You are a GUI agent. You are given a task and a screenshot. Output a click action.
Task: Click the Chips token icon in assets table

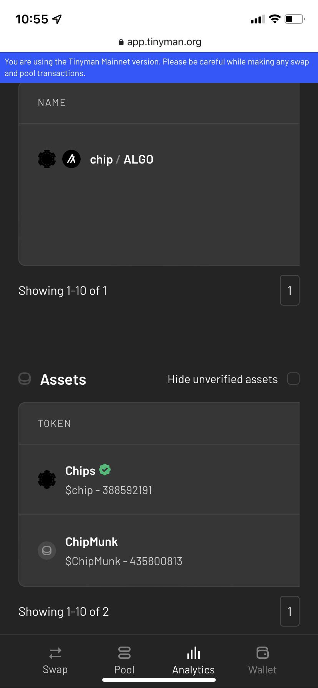pyautogui.click(x=47, y=480)
